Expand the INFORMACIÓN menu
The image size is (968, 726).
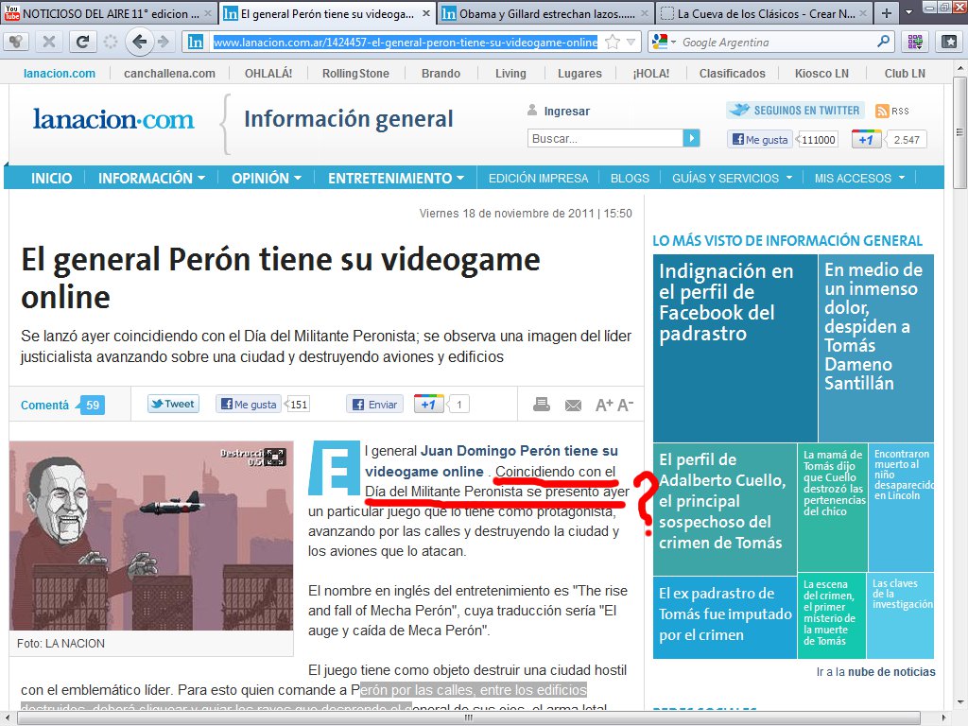coord(151,178)
